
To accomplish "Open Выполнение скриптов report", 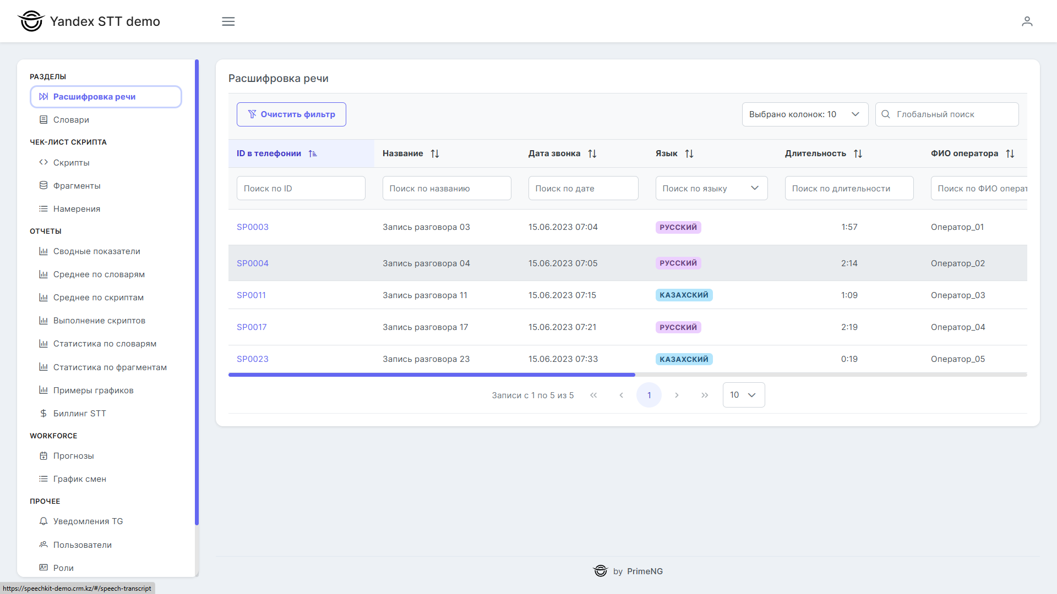I will [106, 321].
